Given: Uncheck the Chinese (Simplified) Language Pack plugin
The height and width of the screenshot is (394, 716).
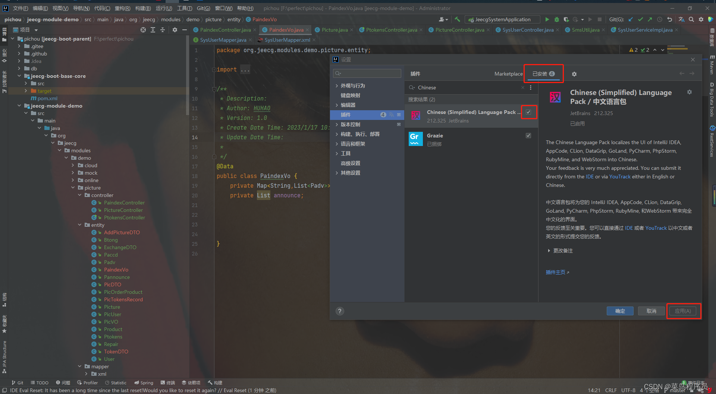Looking at the screenshot, I should point(529,112).
